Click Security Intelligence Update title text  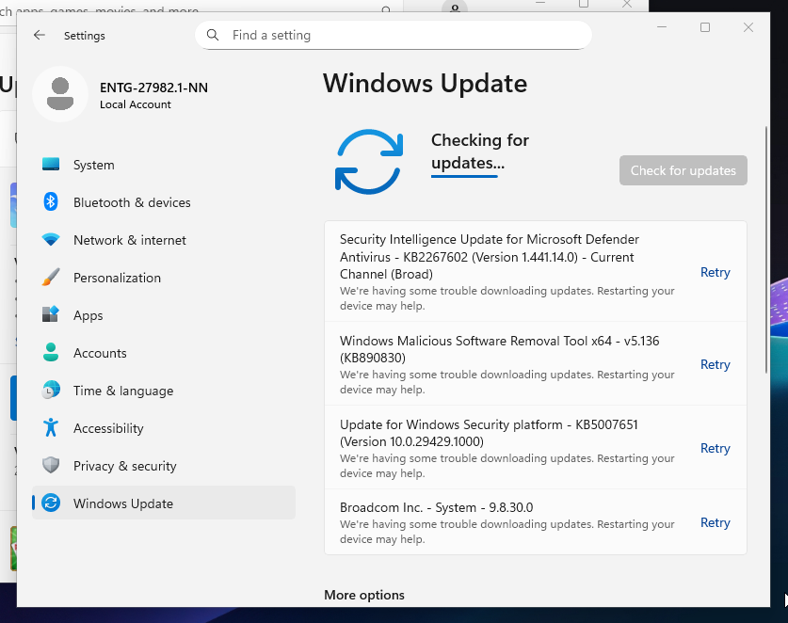tap(490, 257)
